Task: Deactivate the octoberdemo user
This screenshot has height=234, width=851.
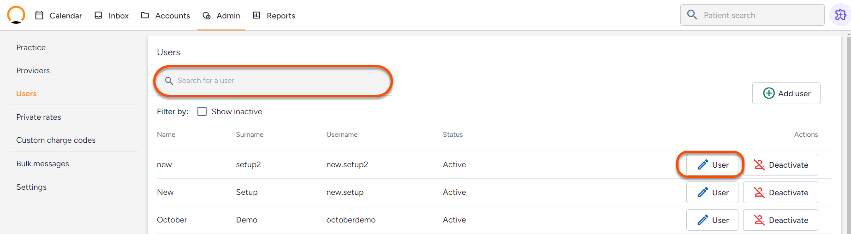Action: [780, 220]
